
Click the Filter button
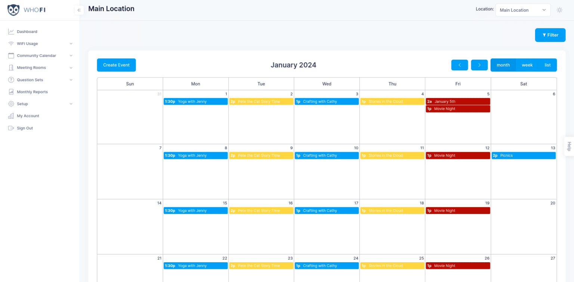(550, 35)
